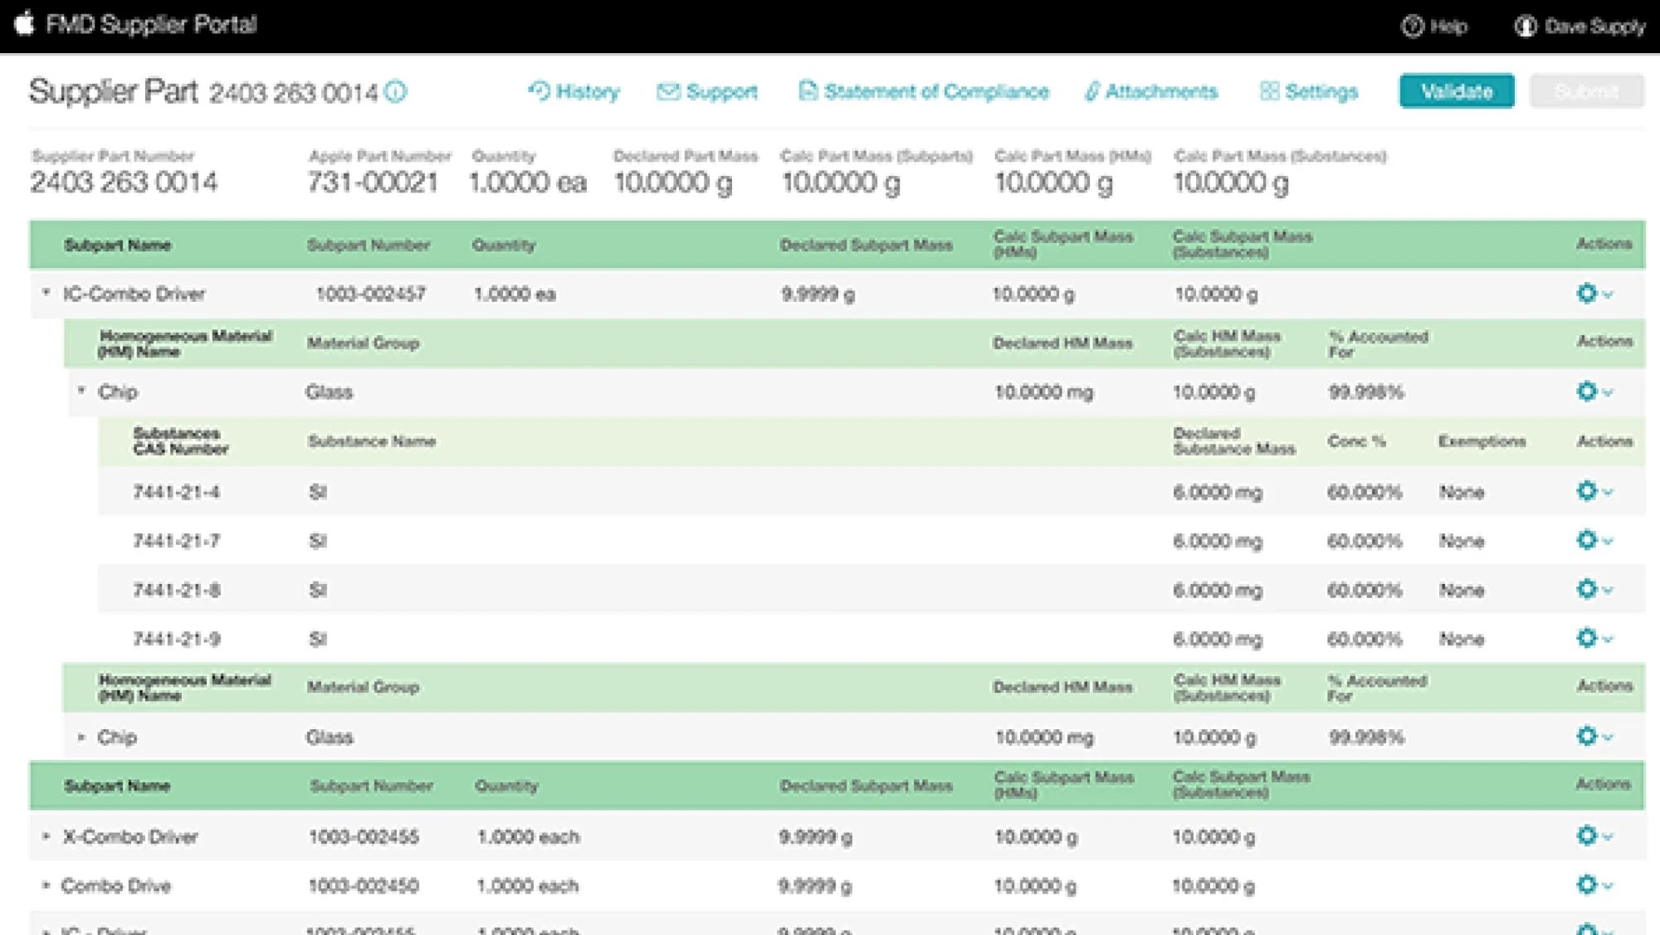Open Statement of Compliance
Image resolution: width=1660 pixels, height=935 pixels.
(x=924, y=91)
